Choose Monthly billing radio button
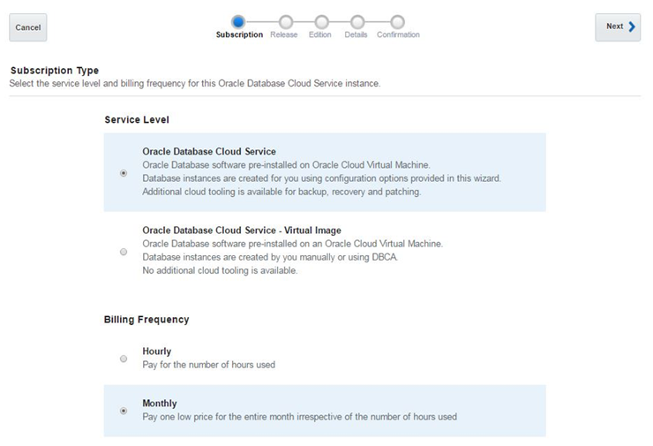The height and width of the screenshot is (446, 653). pos(124,411)
